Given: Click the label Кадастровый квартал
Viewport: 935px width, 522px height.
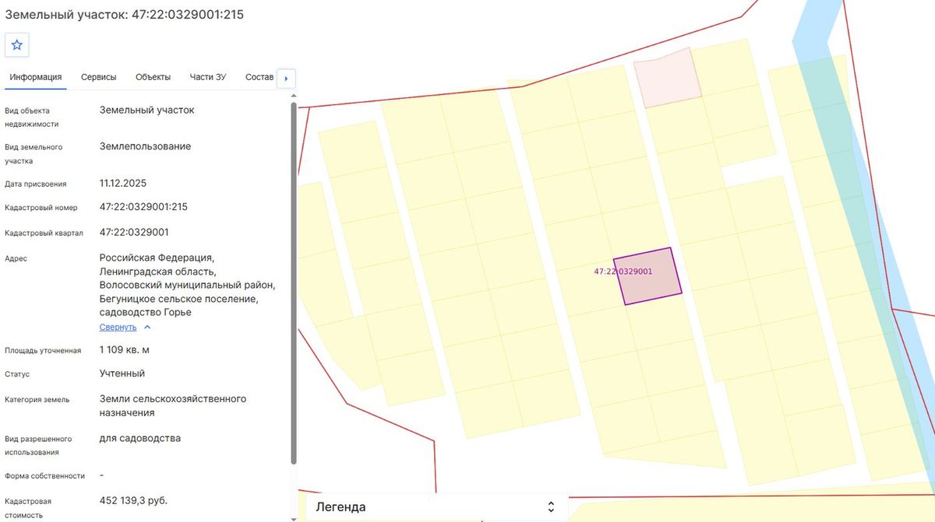Looking at the screenshot, I should coord(44,233).
